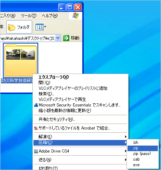Click the green Go arrow icon
This screenshot has width=161, height=170.
click(x=66, y=38)
